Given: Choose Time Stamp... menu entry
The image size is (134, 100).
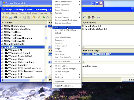Looking at the screenshot, I should [x=67, y=54].
